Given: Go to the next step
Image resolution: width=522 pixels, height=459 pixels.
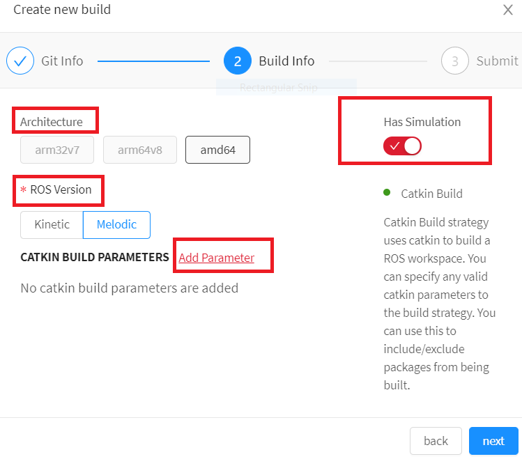Looking at the screenshot, I should pyautogui.click(x=493, y=441).
